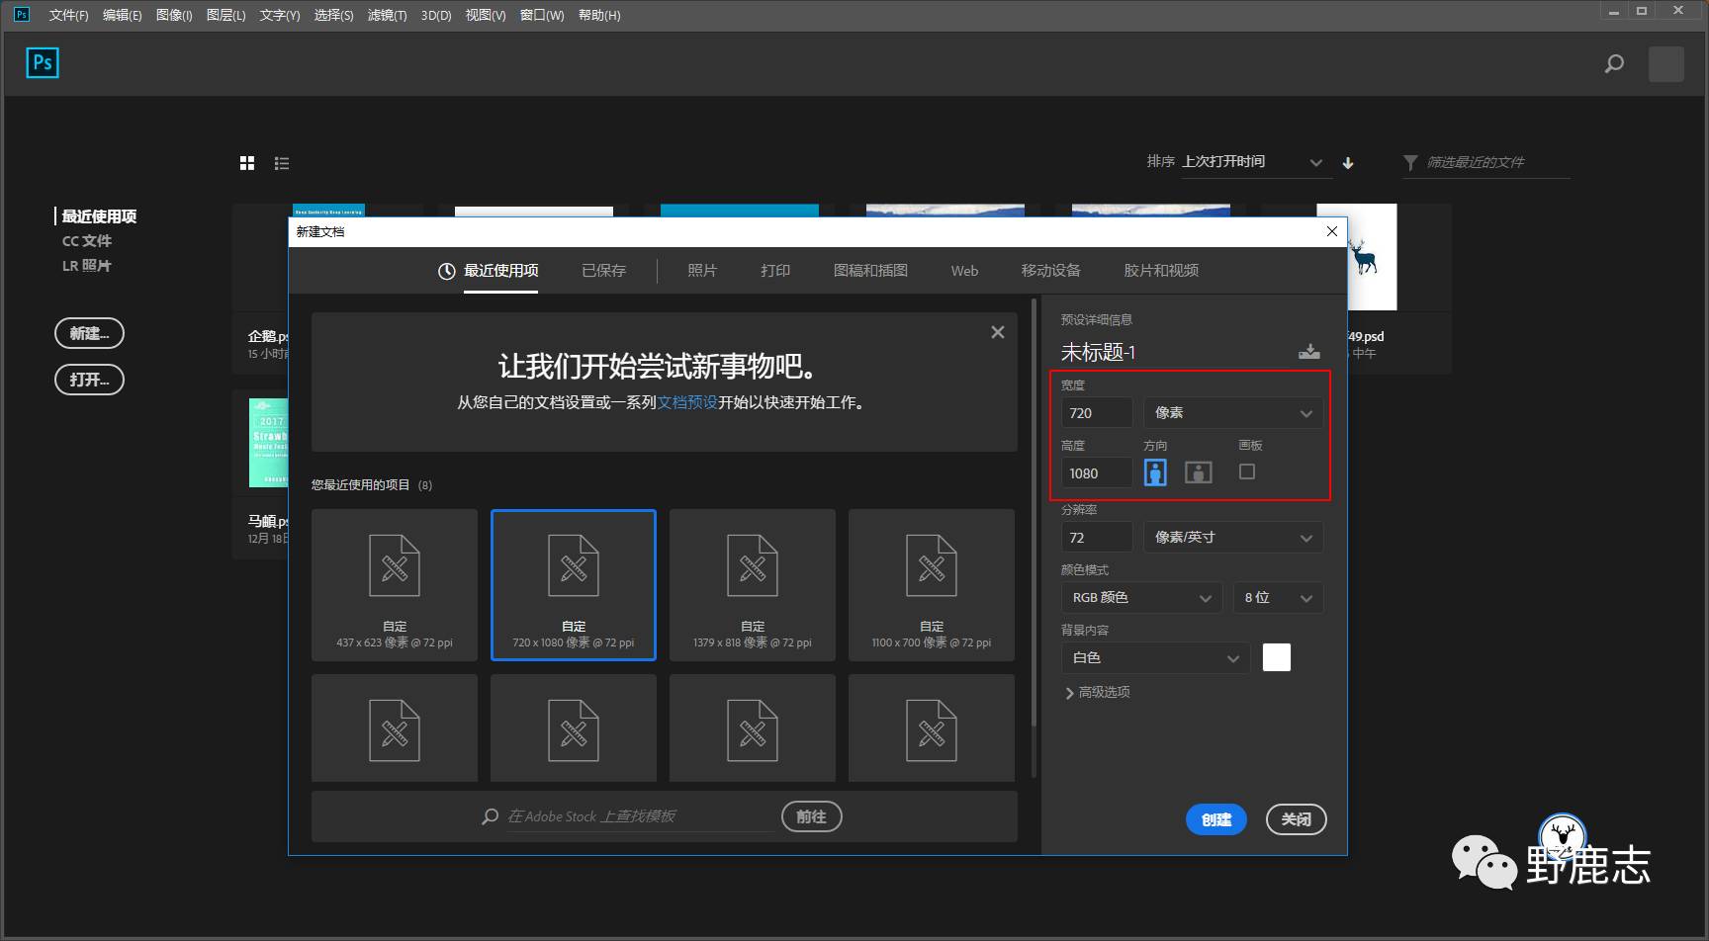
Task: Switch to the 移动设备 tab
Action: point(1050,271)
